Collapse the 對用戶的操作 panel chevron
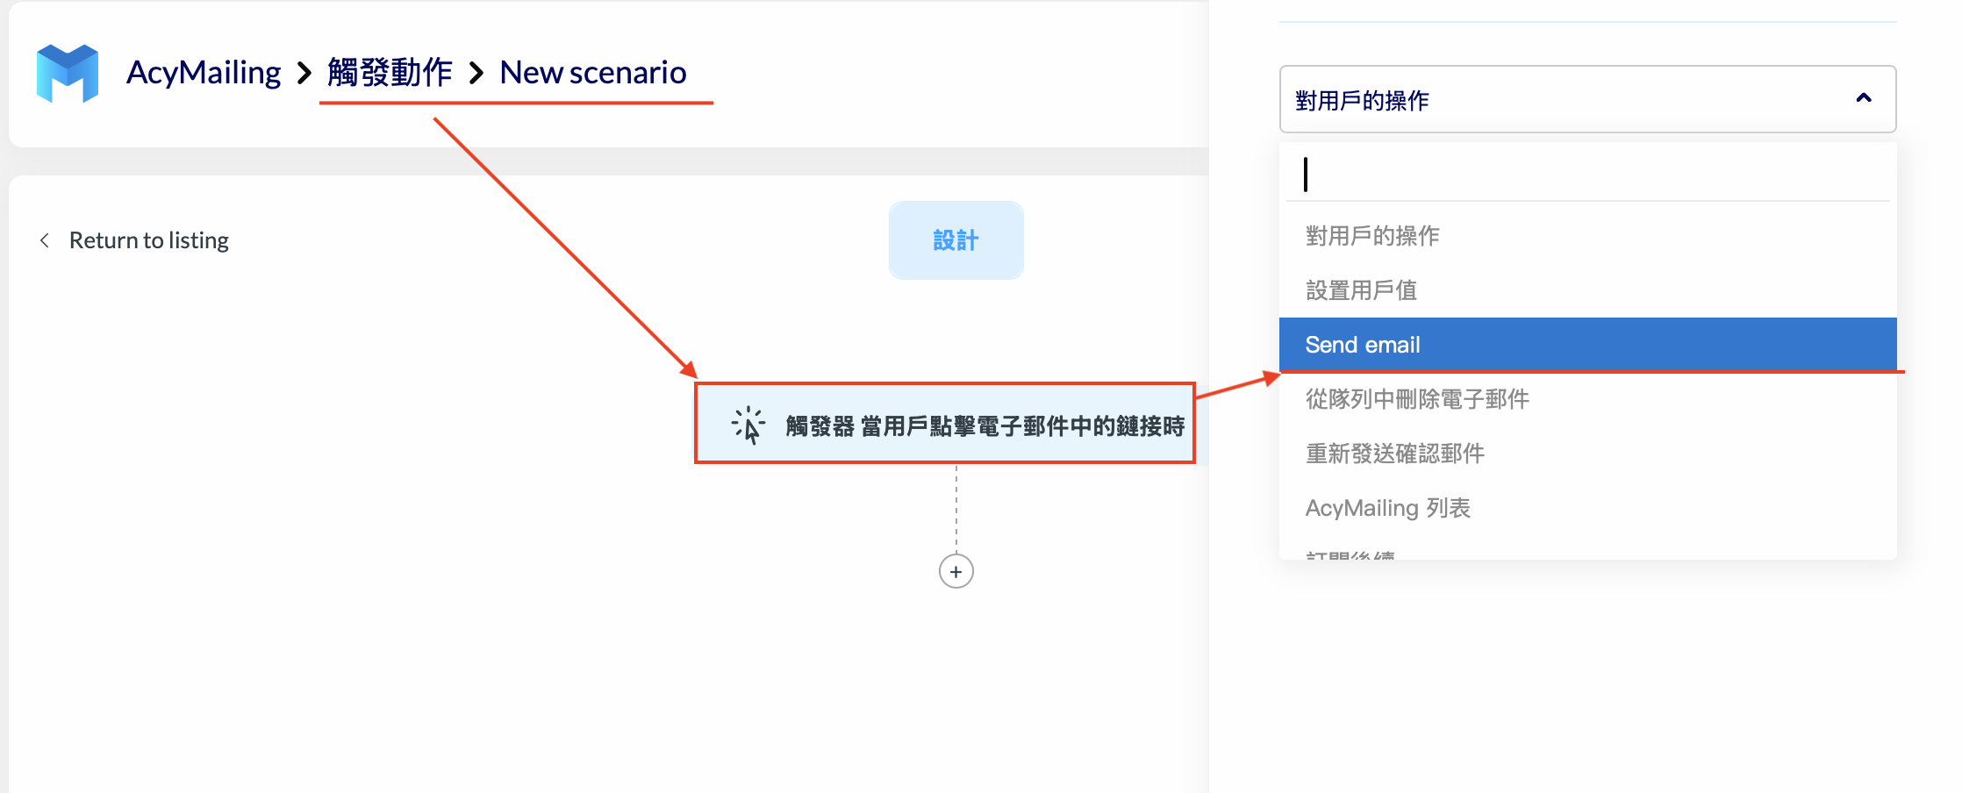 [1864, 99]
